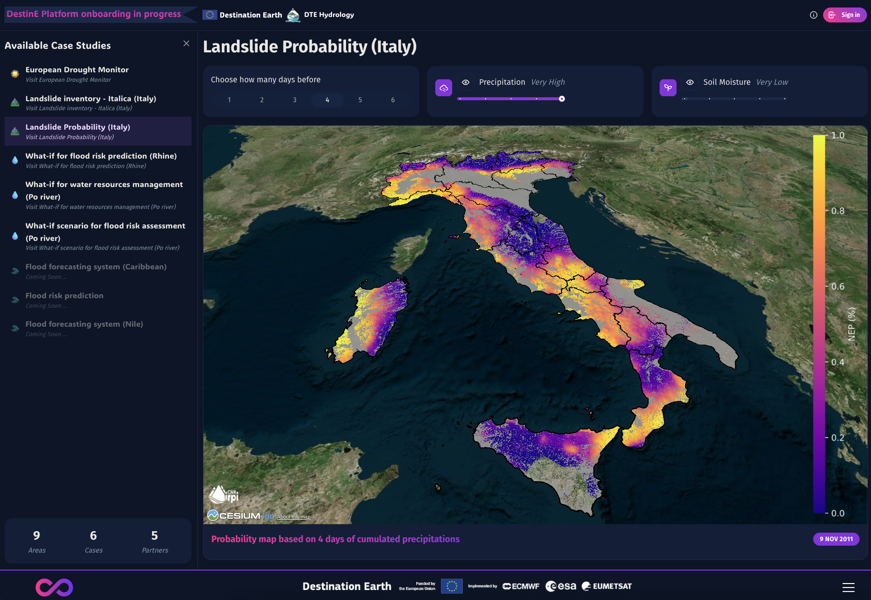Viewport: 871px width, 600px height.
Task: Open the Cesium ion logo on the map
Action: (x=238, y=515)
